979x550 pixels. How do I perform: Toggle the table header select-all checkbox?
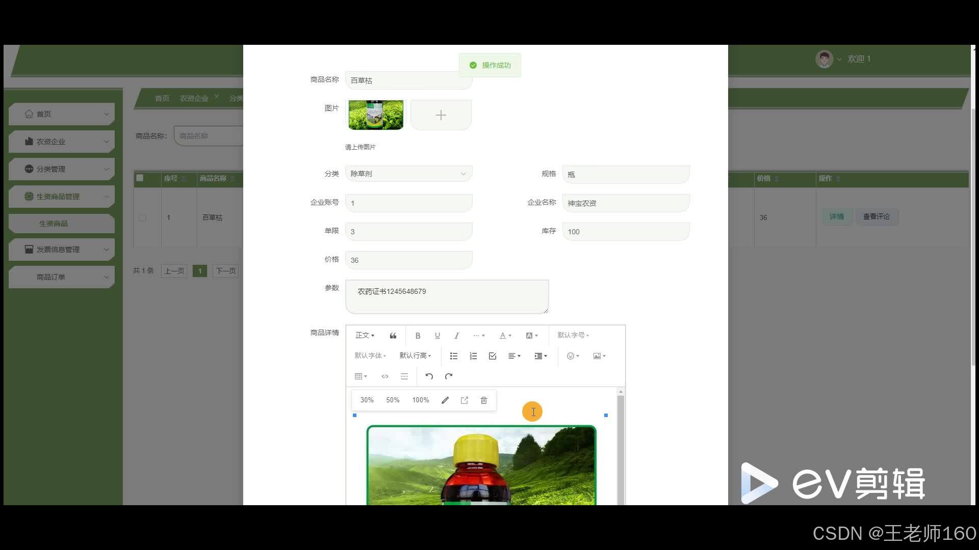(140, 178)
